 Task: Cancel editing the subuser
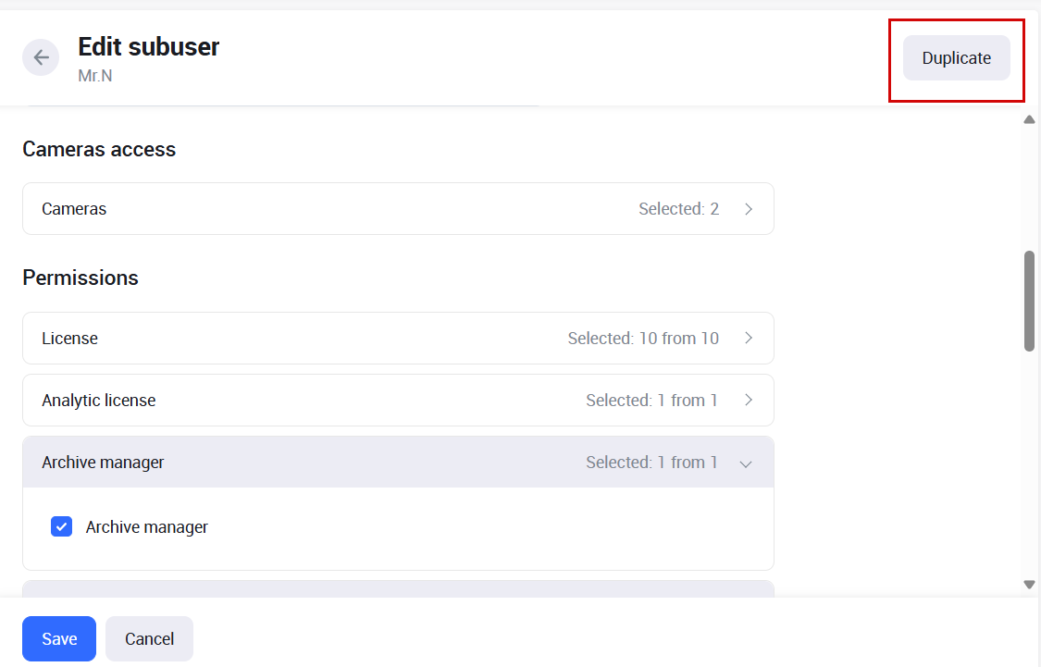click(x=149, y=638)
